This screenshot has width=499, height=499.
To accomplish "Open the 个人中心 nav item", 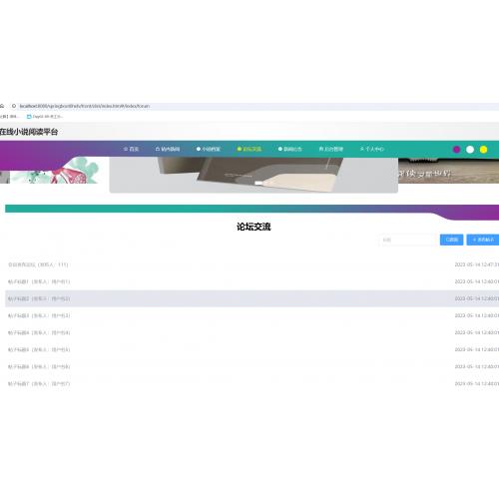I will pyautogui.click(x=371, y=149).
